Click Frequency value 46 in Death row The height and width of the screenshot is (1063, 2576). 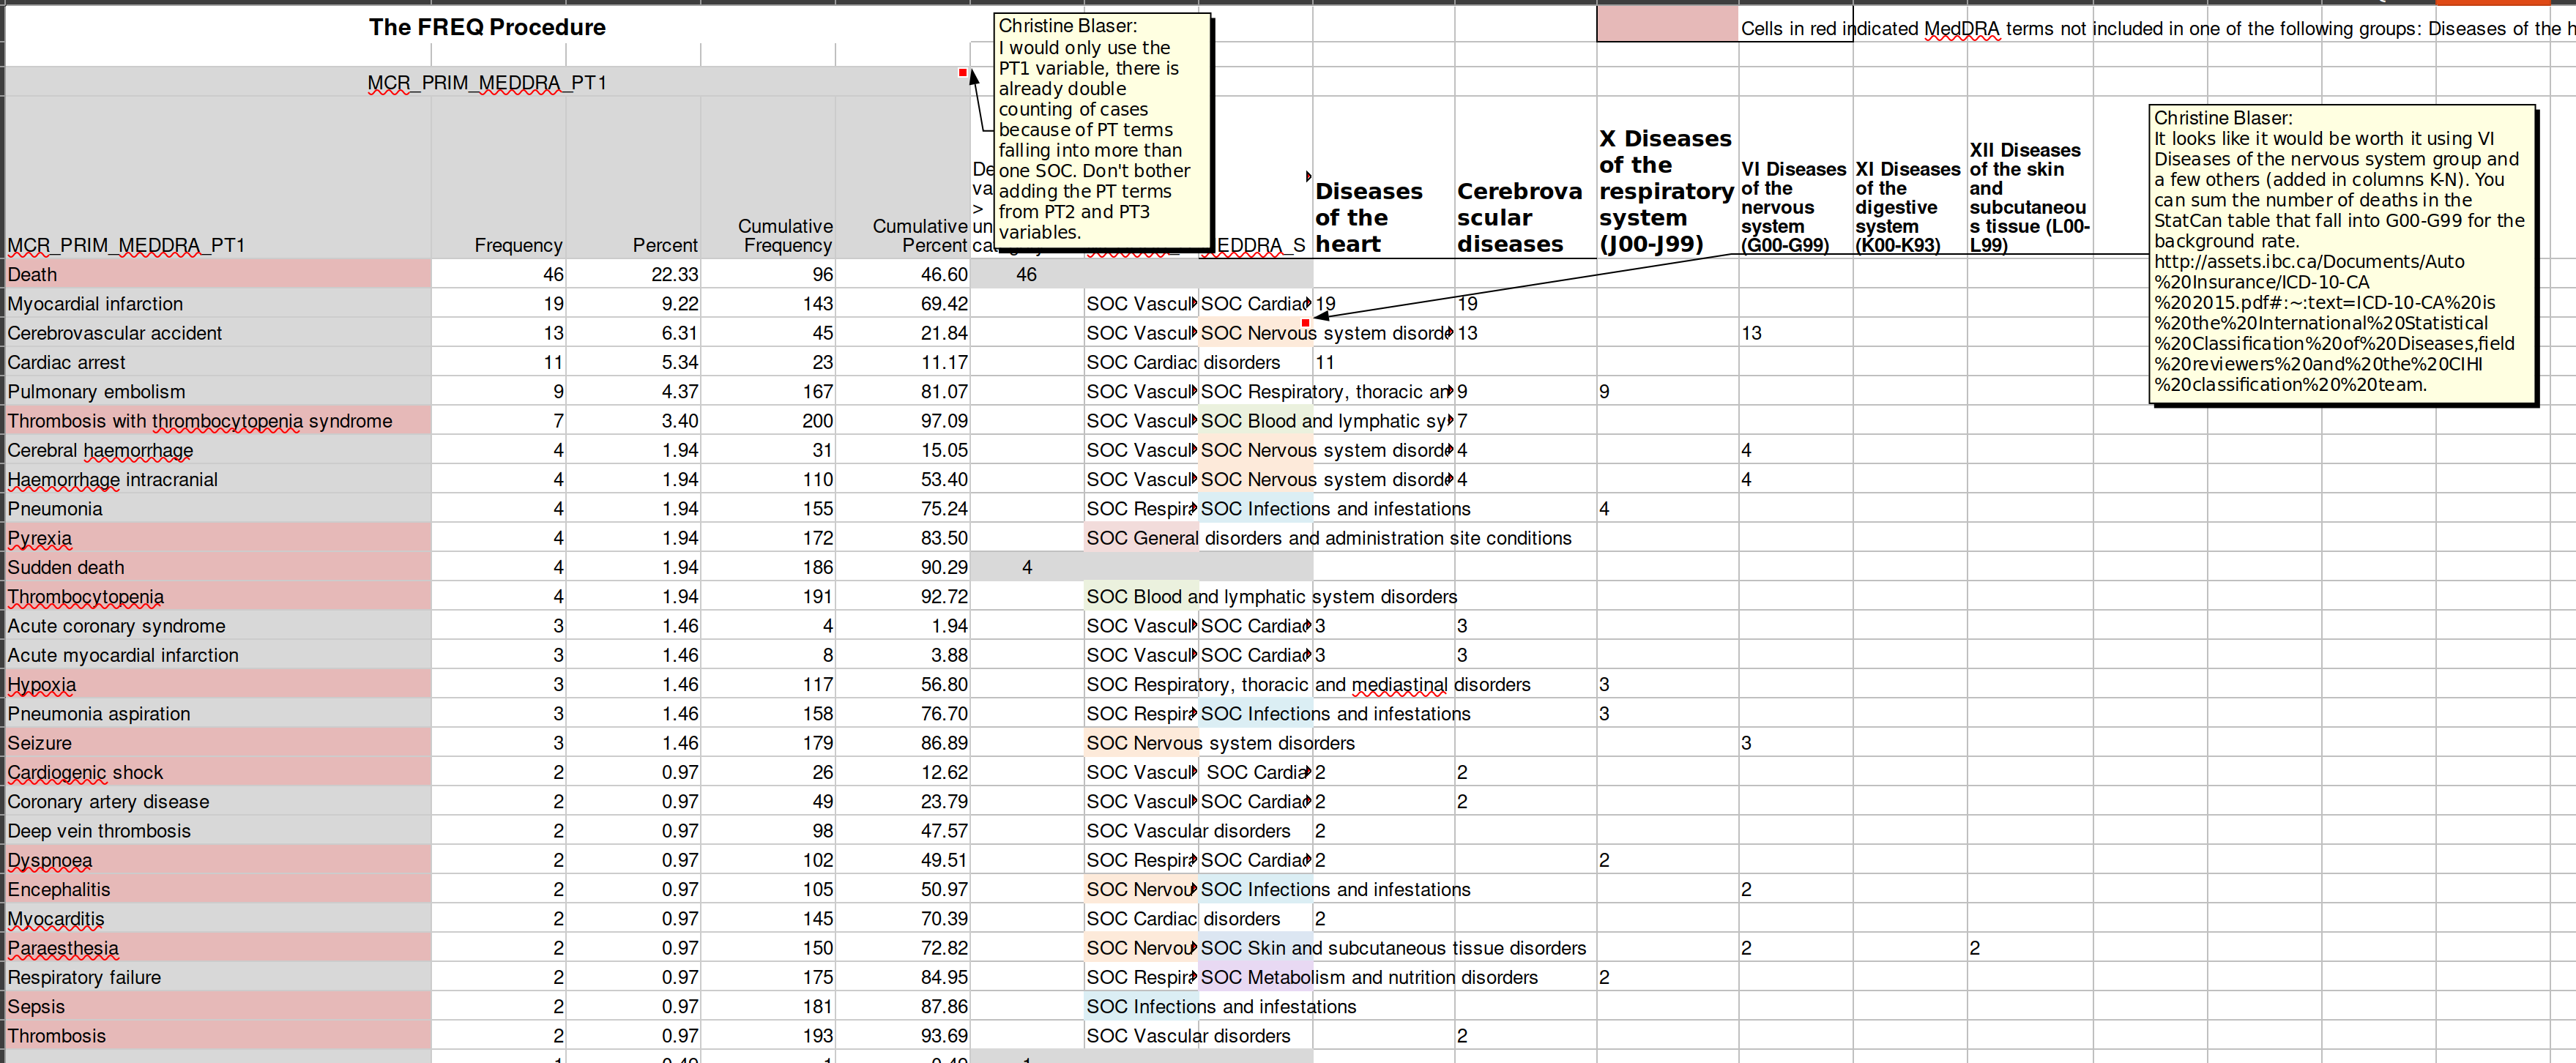click(x=498, y=274)
